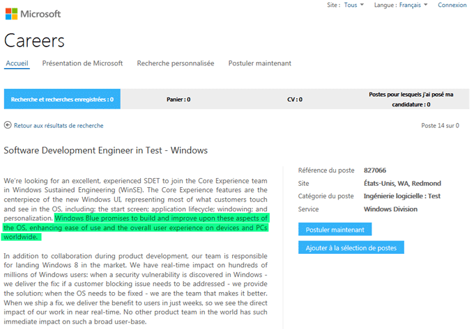Viewport: 474px width, 329px height.
Task: Choose Postuler maintenant in the top navigation
Action: pos(259,63)
